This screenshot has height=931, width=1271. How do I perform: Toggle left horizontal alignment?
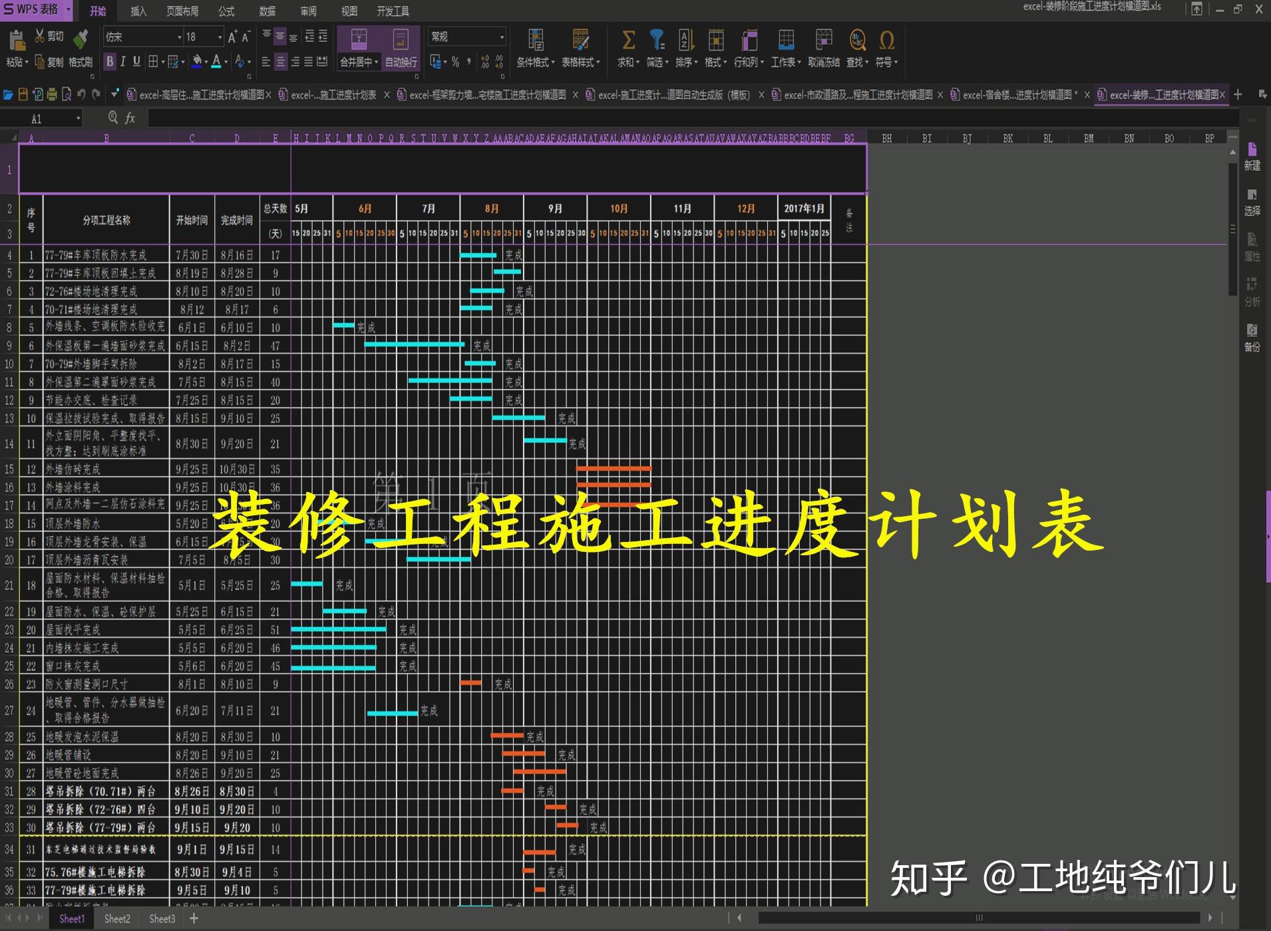pos(266,62)
